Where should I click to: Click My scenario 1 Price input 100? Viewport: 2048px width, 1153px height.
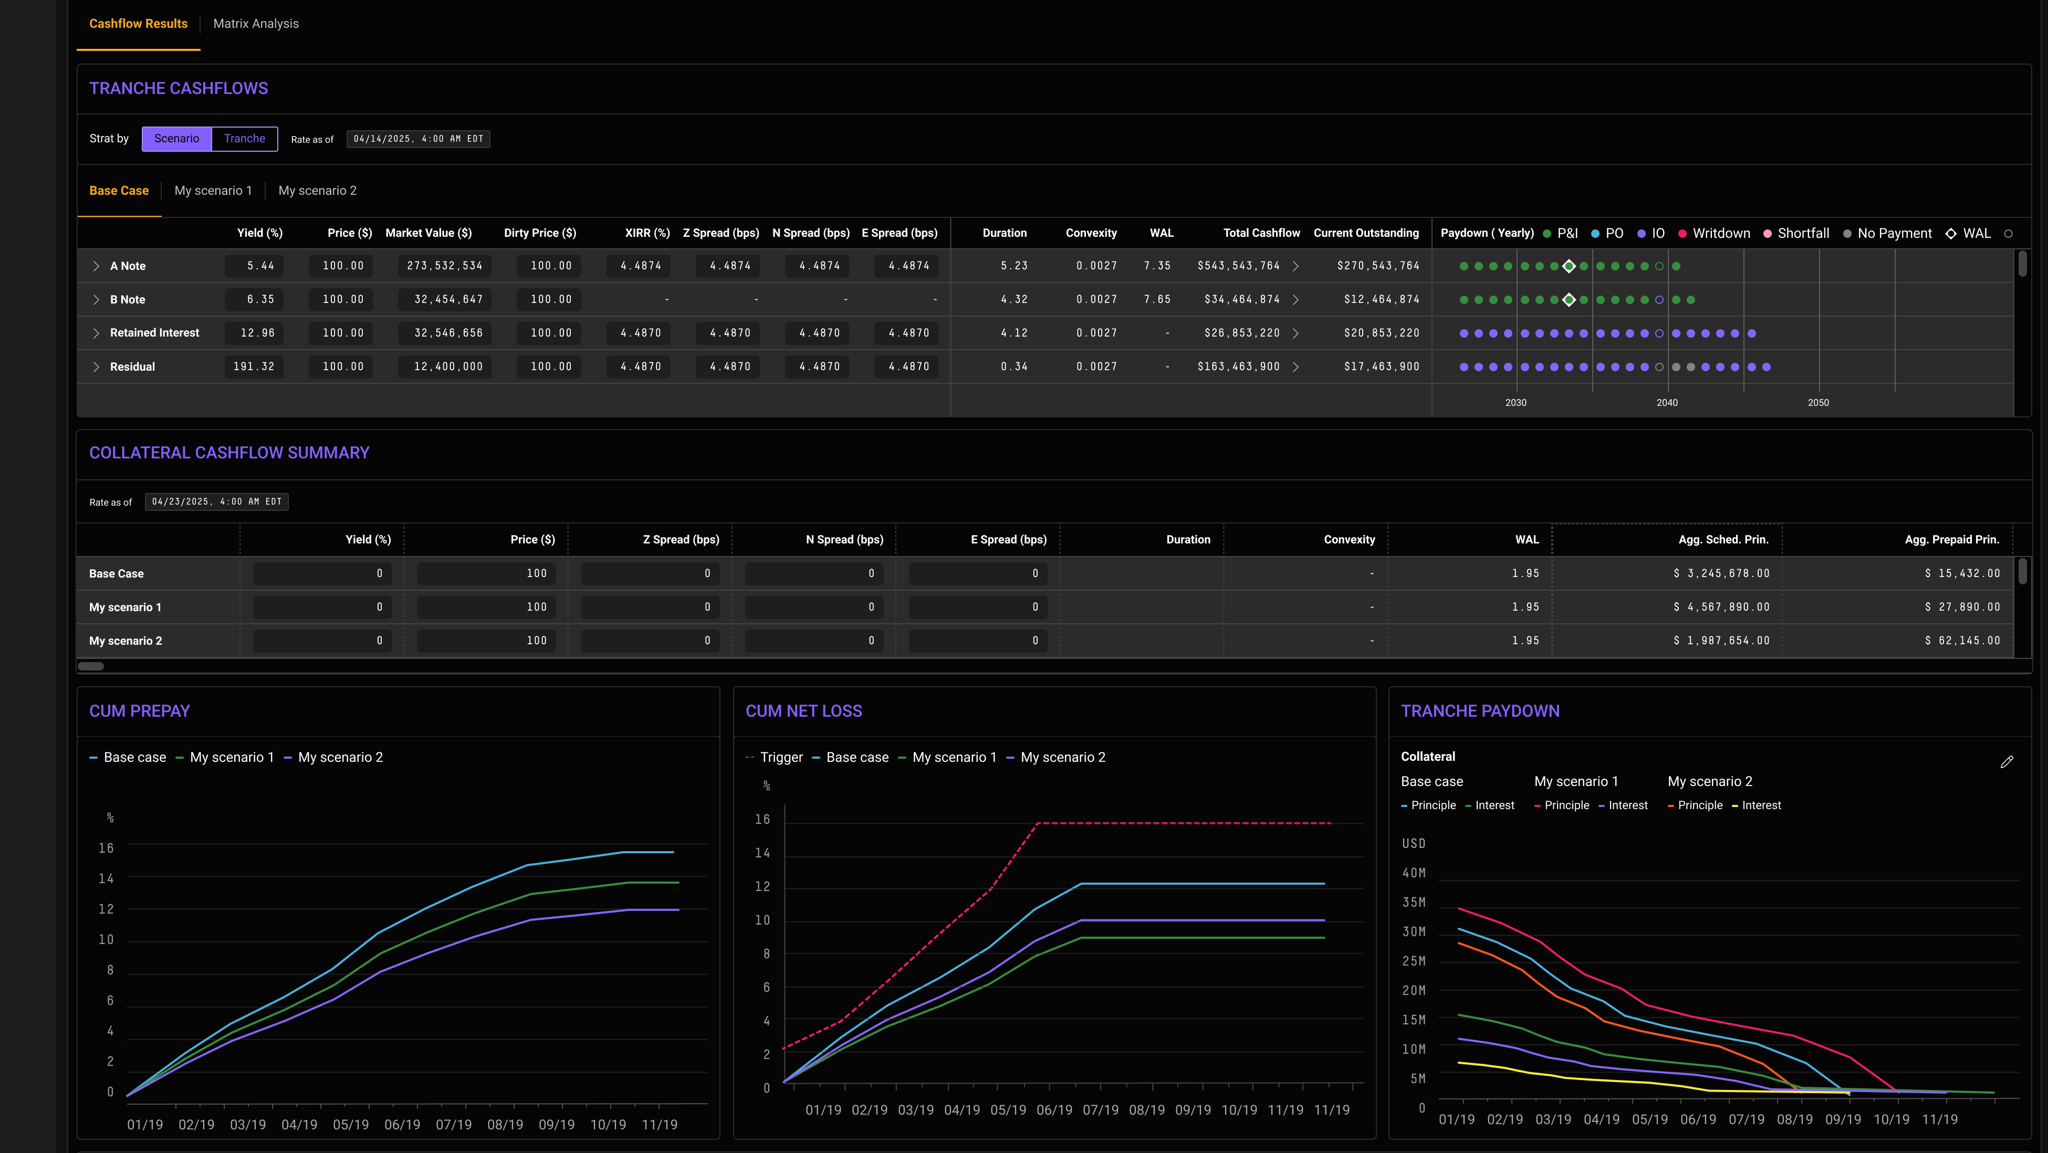[486, 607]
